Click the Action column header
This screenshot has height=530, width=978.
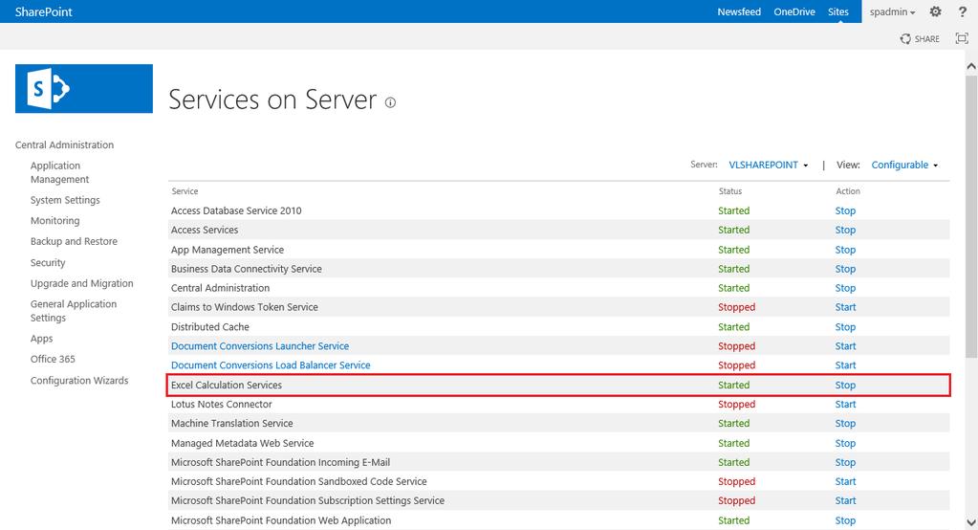[x=848, y=191]
